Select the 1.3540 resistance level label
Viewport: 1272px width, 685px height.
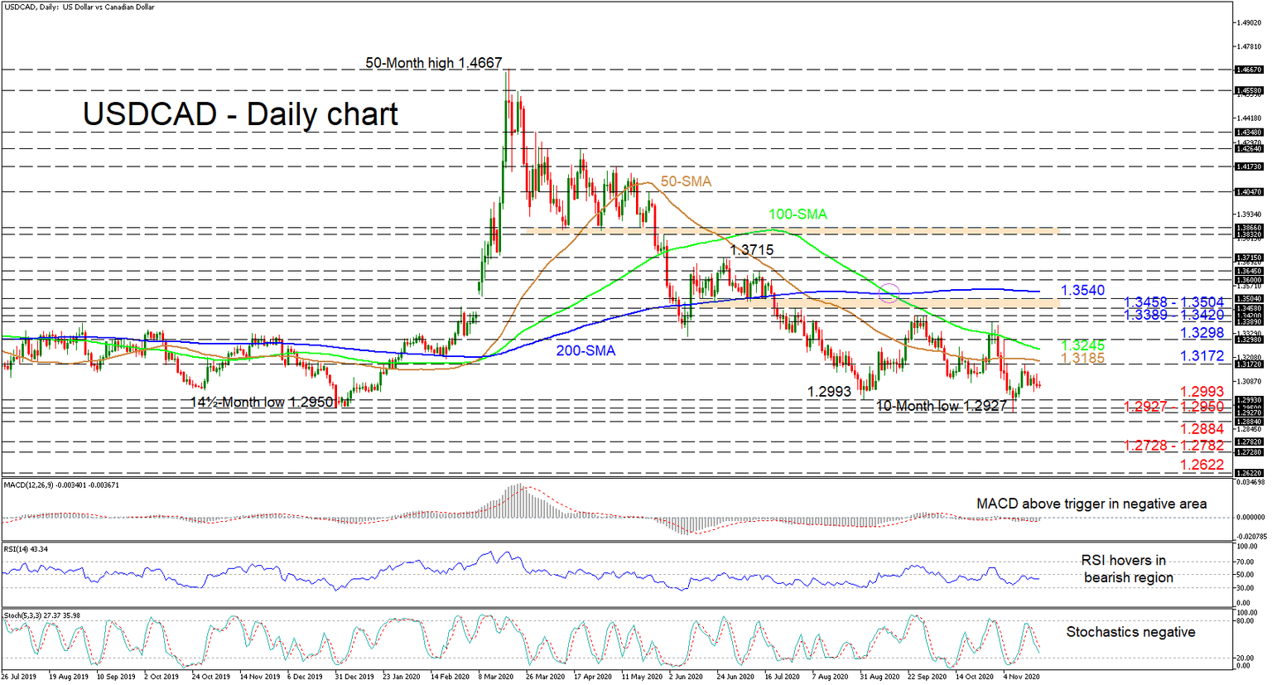pos(1082,291)
